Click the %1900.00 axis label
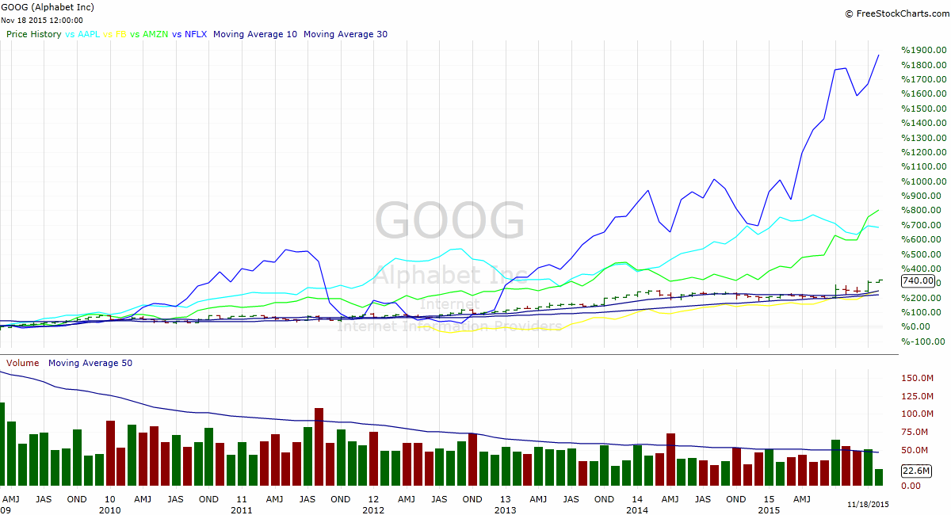This screenshot has width=951, height=515. 923,50
